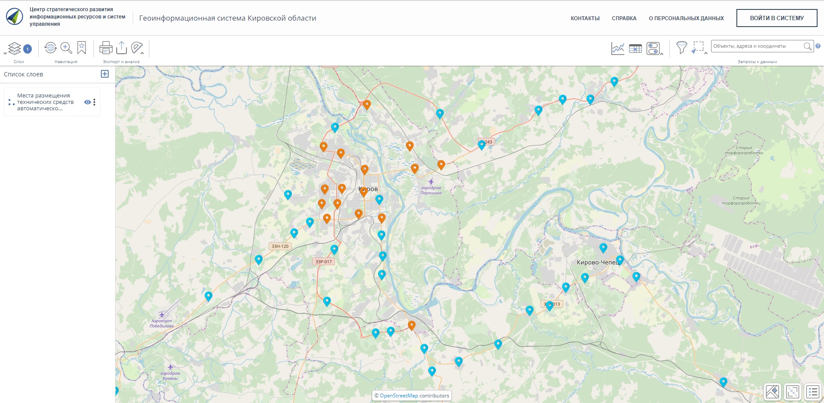Click the objects and addresses search field
The width and height of the screenshot is (824, 403).
(757, 46)
